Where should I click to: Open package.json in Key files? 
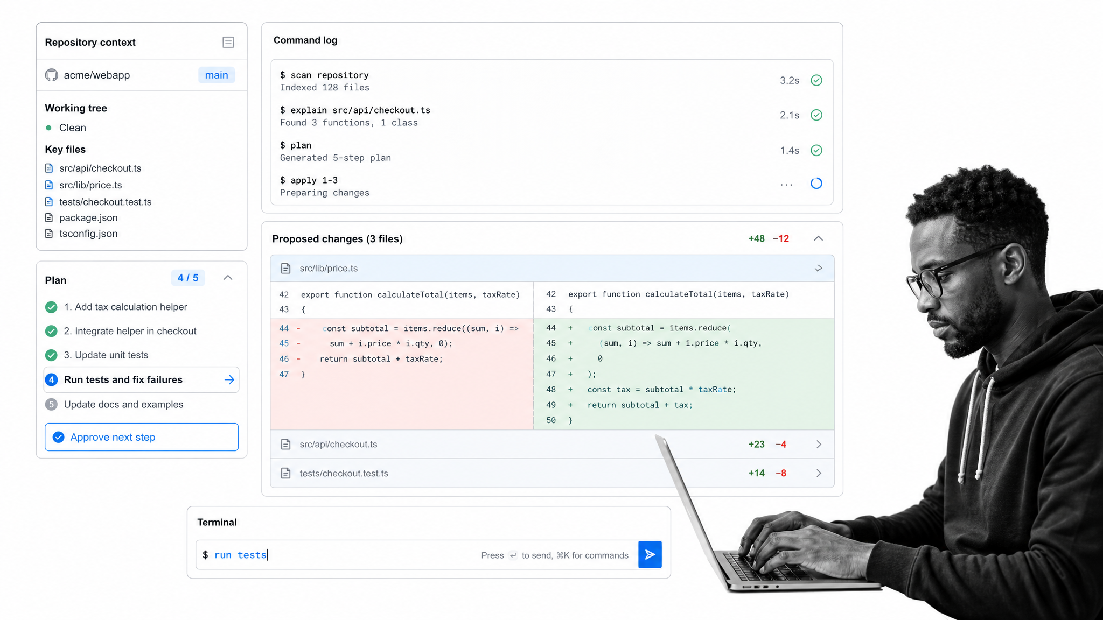point(88,218)
